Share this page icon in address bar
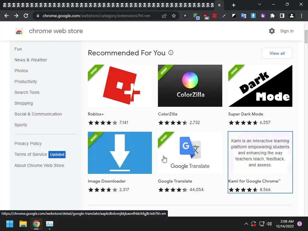308x231 pixels. tap(164, 16)
